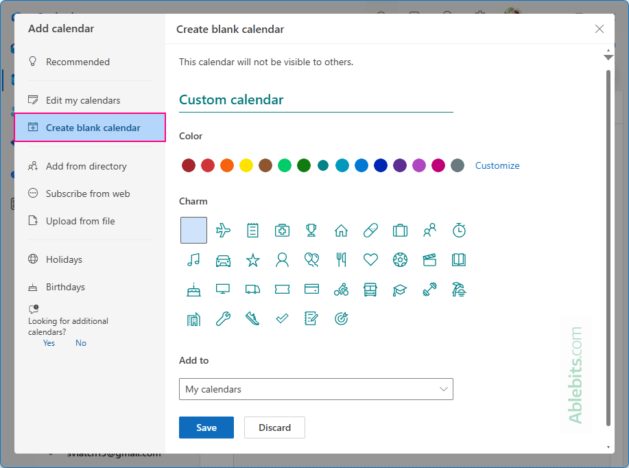The image size is (629, 468).
Task: Close the Create blank calendar dialog
Action: click(x=600, y=29)
